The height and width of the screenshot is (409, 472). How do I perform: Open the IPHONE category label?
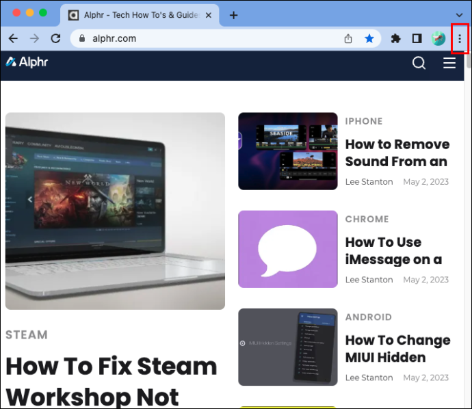(x=364, y=121)
